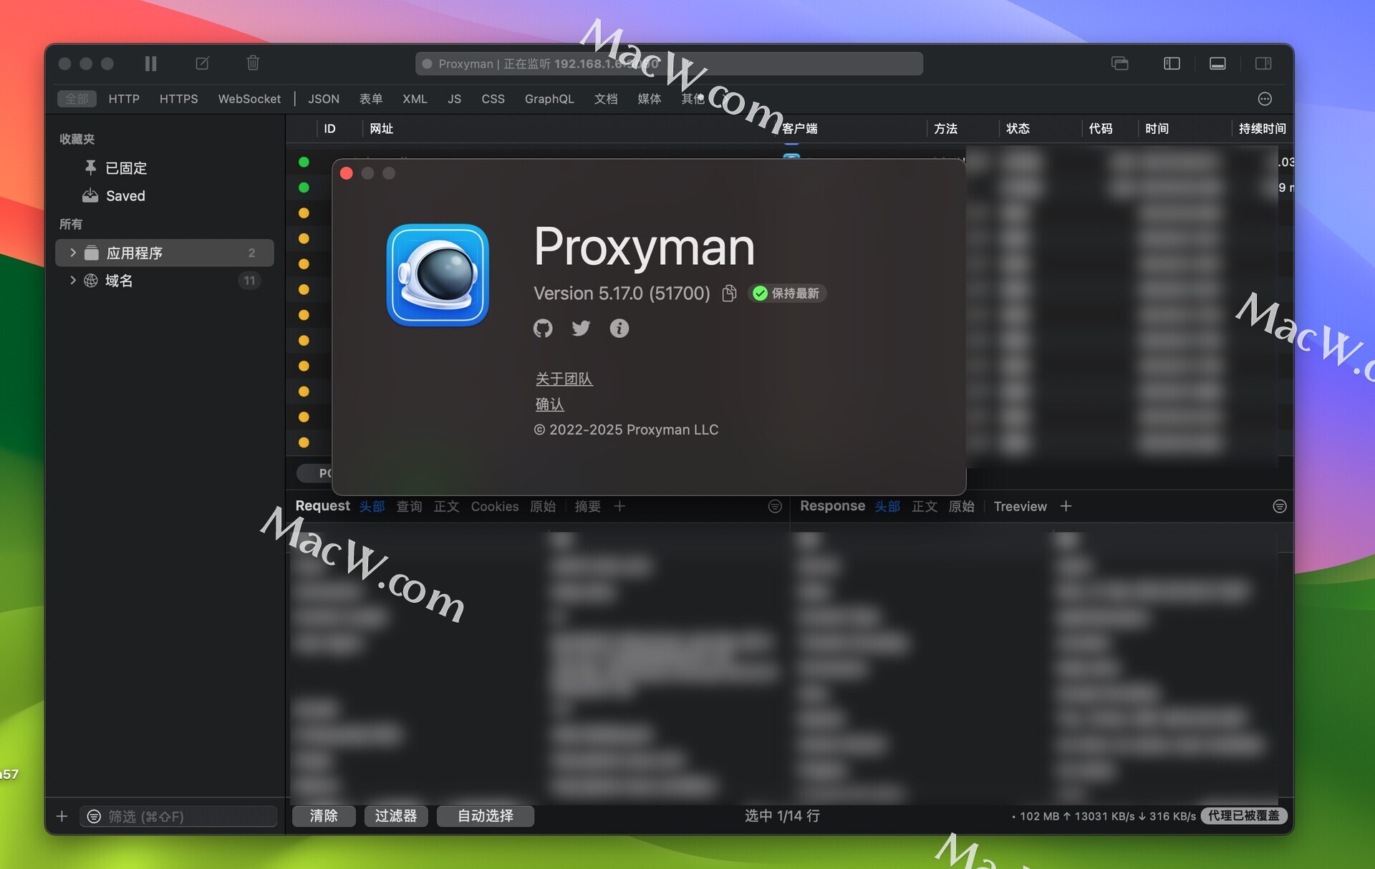
Task: Add new item with sidebar plus icon
Action: click(62, 816)
